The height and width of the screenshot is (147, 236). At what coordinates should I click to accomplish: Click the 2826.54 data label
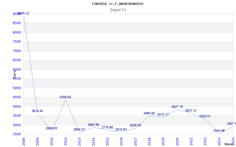[135, 126]
